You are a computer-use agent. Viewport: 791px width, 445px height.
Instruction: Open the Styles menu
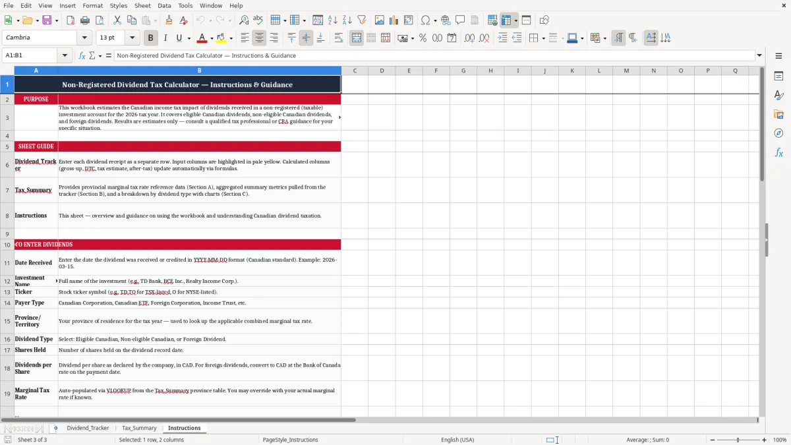click(119, 5)
